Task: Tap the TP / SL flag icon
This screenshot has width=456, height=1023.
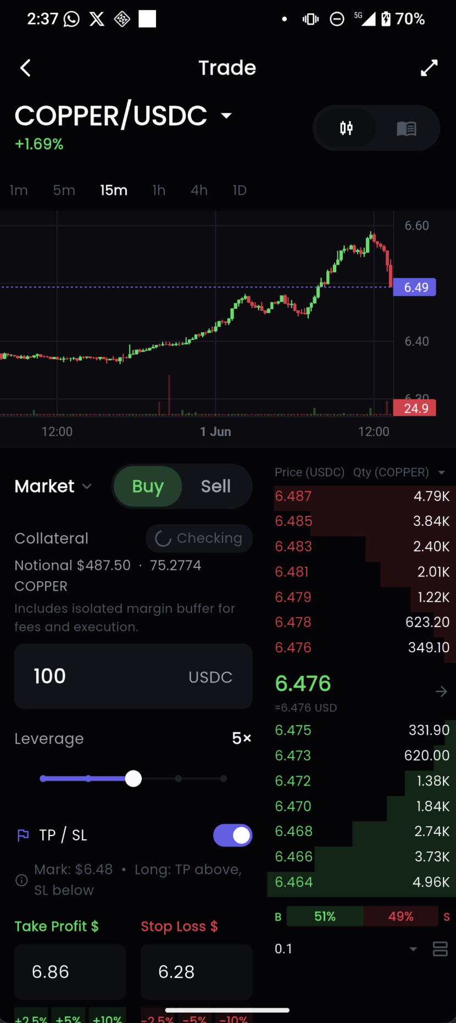Action: [23, 835]
